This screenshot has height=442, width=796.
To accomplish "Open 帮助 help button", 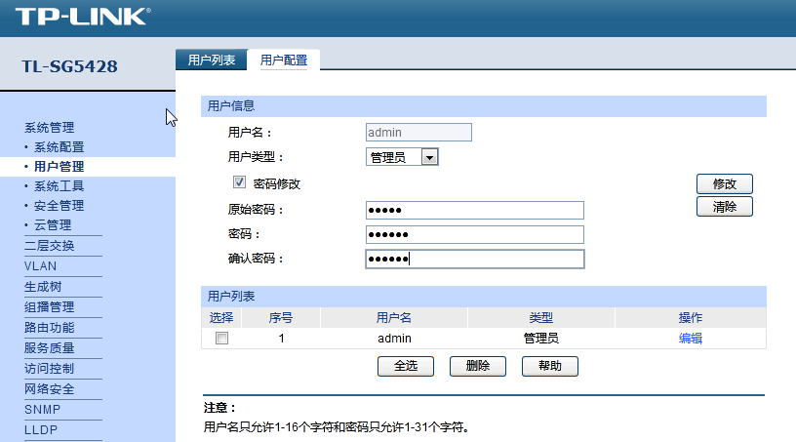I will coord(550,366).
